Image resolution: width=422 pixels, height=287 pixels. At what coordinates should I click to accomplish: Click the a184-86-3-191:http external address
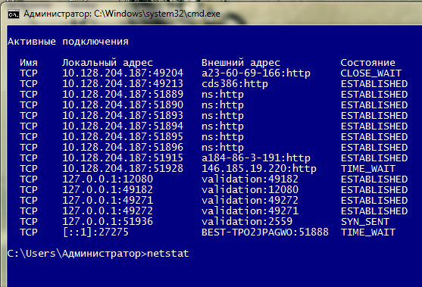click(x=256, y=158)
